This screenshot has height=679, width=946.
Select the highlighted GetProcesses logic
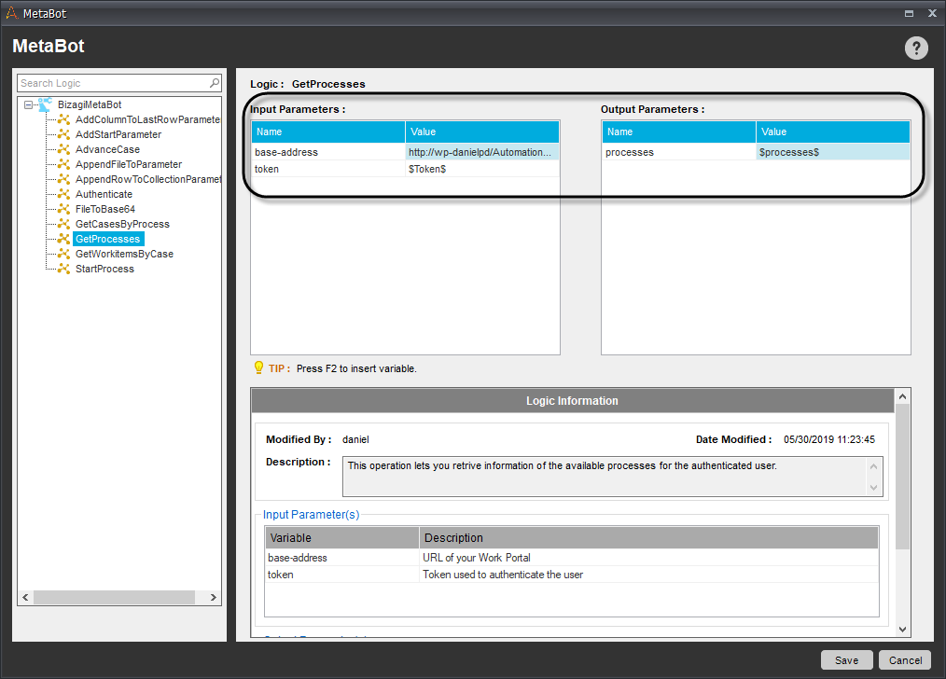point(108,239)
